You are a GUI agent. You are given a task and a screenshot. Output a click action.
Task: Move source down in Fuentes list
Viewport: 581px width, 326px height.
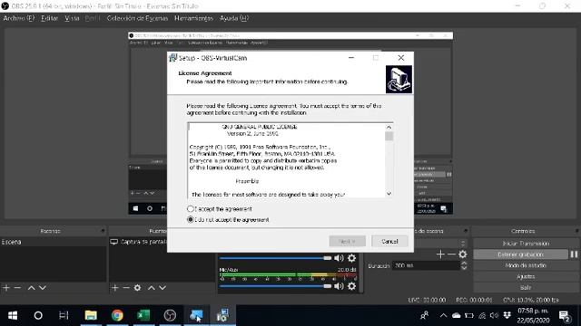(x=162, y=288)
